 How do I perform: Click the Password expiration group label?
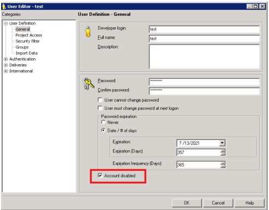pos(119,116)
